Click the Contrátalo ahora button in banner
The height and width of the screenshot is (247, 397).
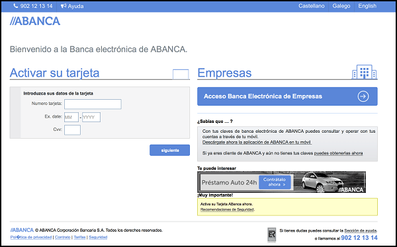pyautogui.click(x=275, y=182)
